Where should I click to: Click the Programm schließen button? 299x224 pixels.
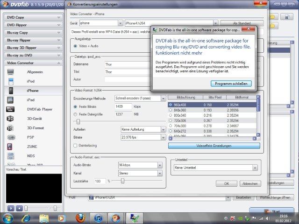tap(231, 84)
